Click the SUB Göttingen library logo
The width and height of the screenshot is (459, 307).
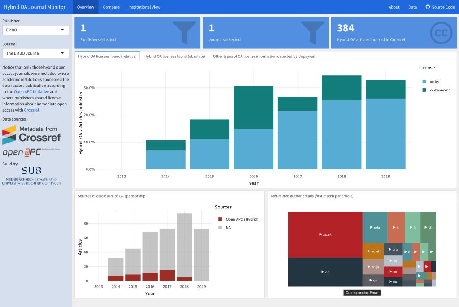(x=31, y=175)
